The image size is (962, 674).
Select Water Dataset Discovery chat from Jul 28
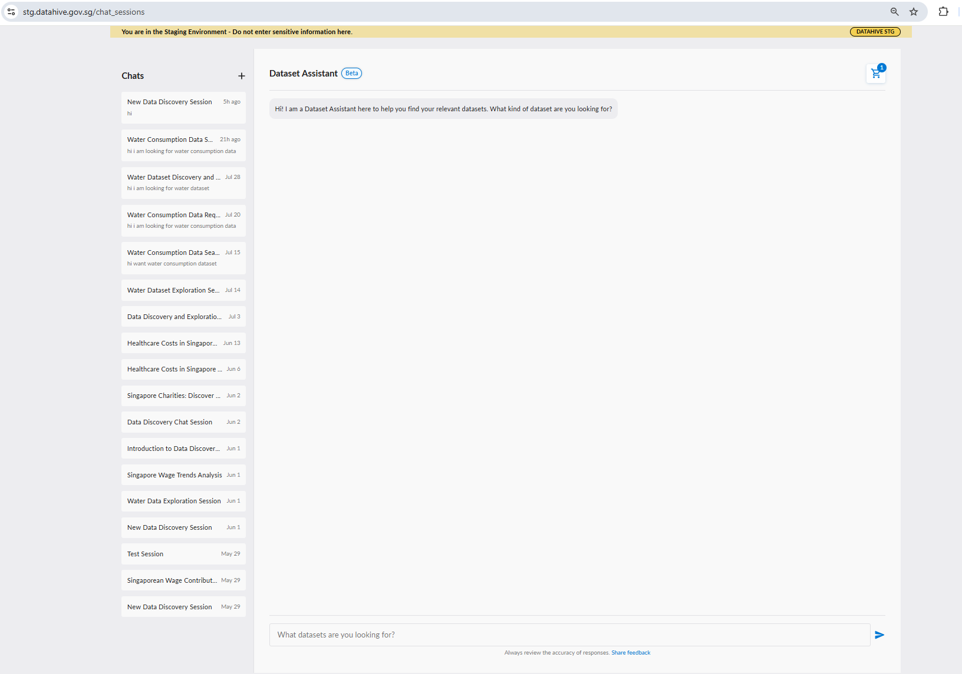183,183
